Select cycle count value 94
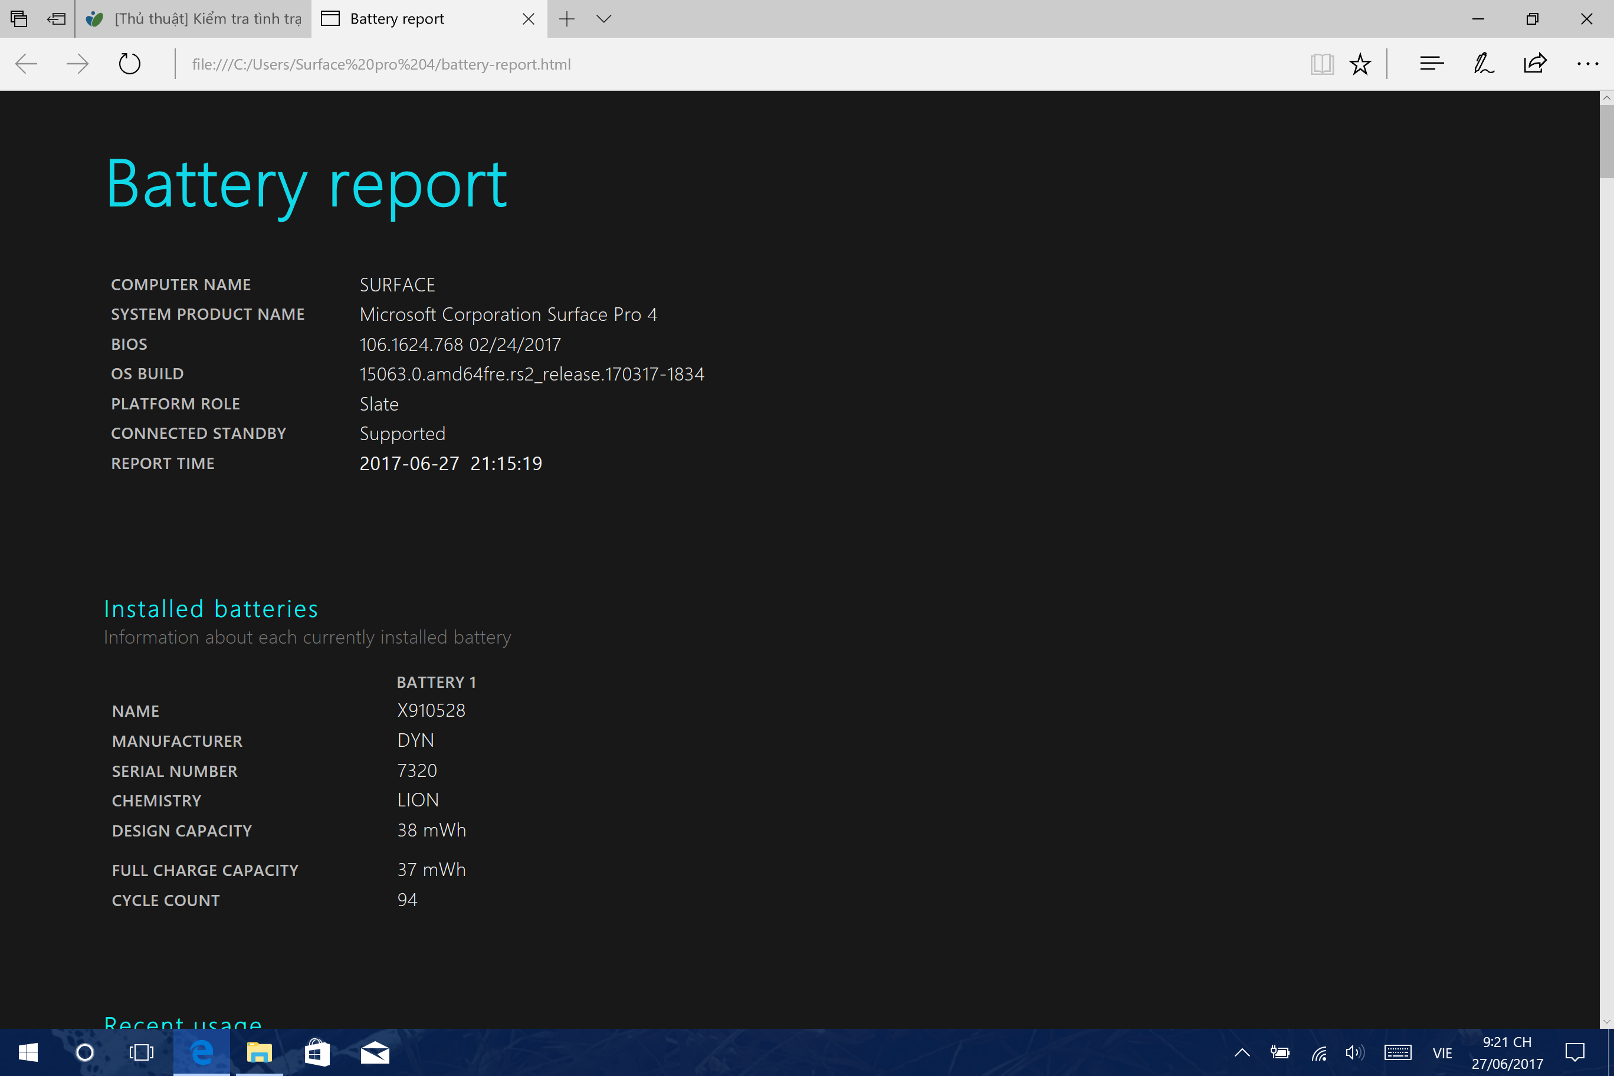Image resolution: width=1614 pixels, height=1076 pixels. coord(407,900)
